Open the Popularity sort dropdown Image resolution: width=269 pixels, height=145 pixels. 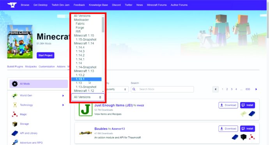pyautogui.click(x=117, y=89)
